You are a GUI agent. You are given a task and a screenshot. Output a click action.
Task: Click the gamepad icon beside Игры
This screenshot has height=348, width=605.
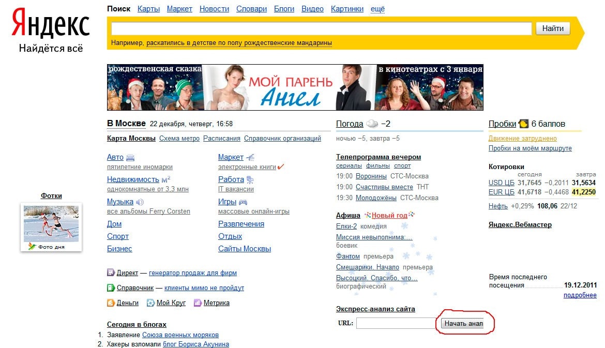tap(243, 202)
